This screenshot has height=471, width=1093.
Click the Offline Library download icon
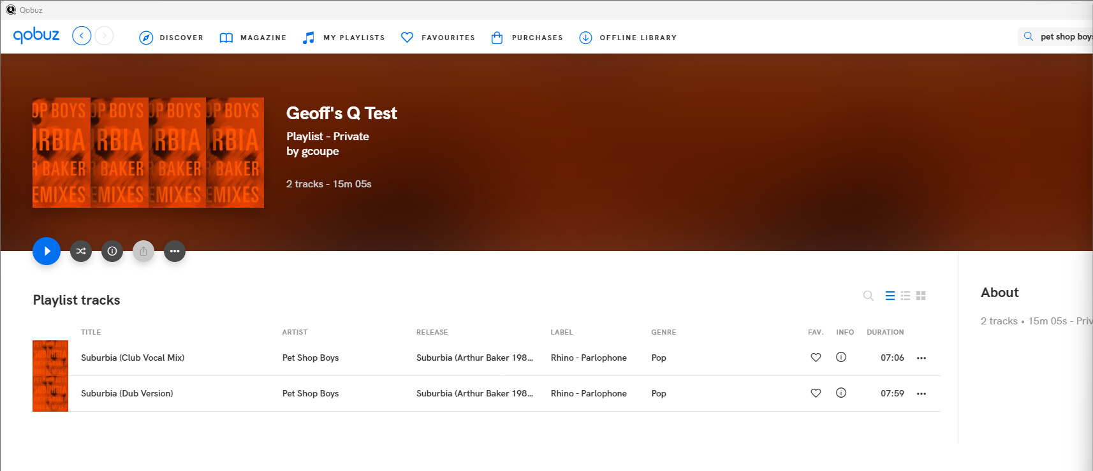point(585,38)
